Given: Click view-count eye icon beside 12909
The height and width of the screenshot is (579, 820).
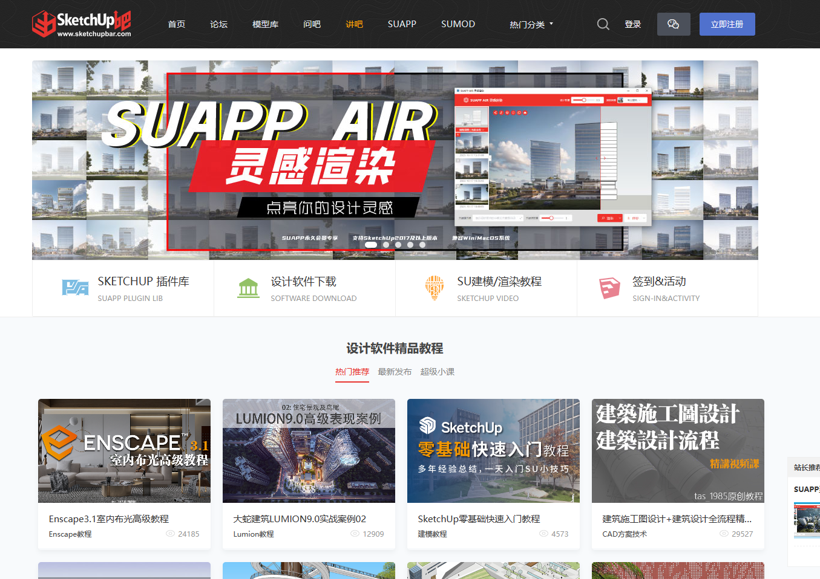Looking at the screenshot, I should [355, 534].
